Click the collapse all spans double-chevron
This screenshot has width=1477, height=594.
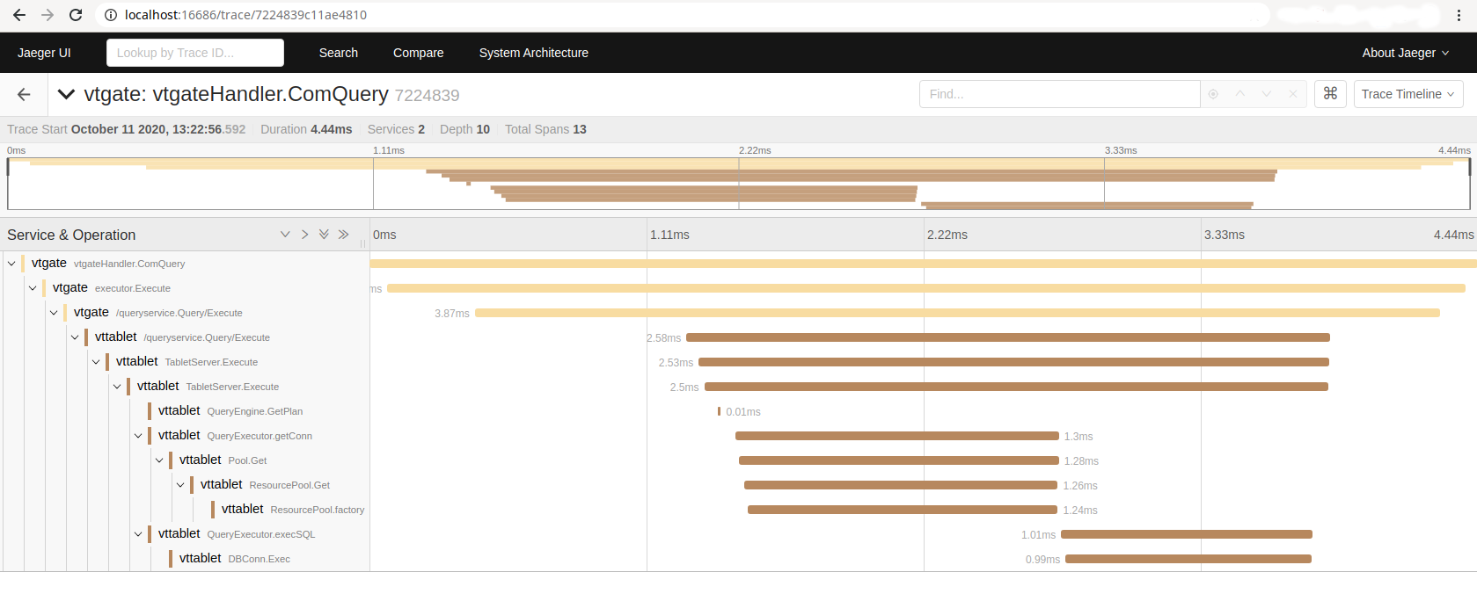tap(343, 235)
